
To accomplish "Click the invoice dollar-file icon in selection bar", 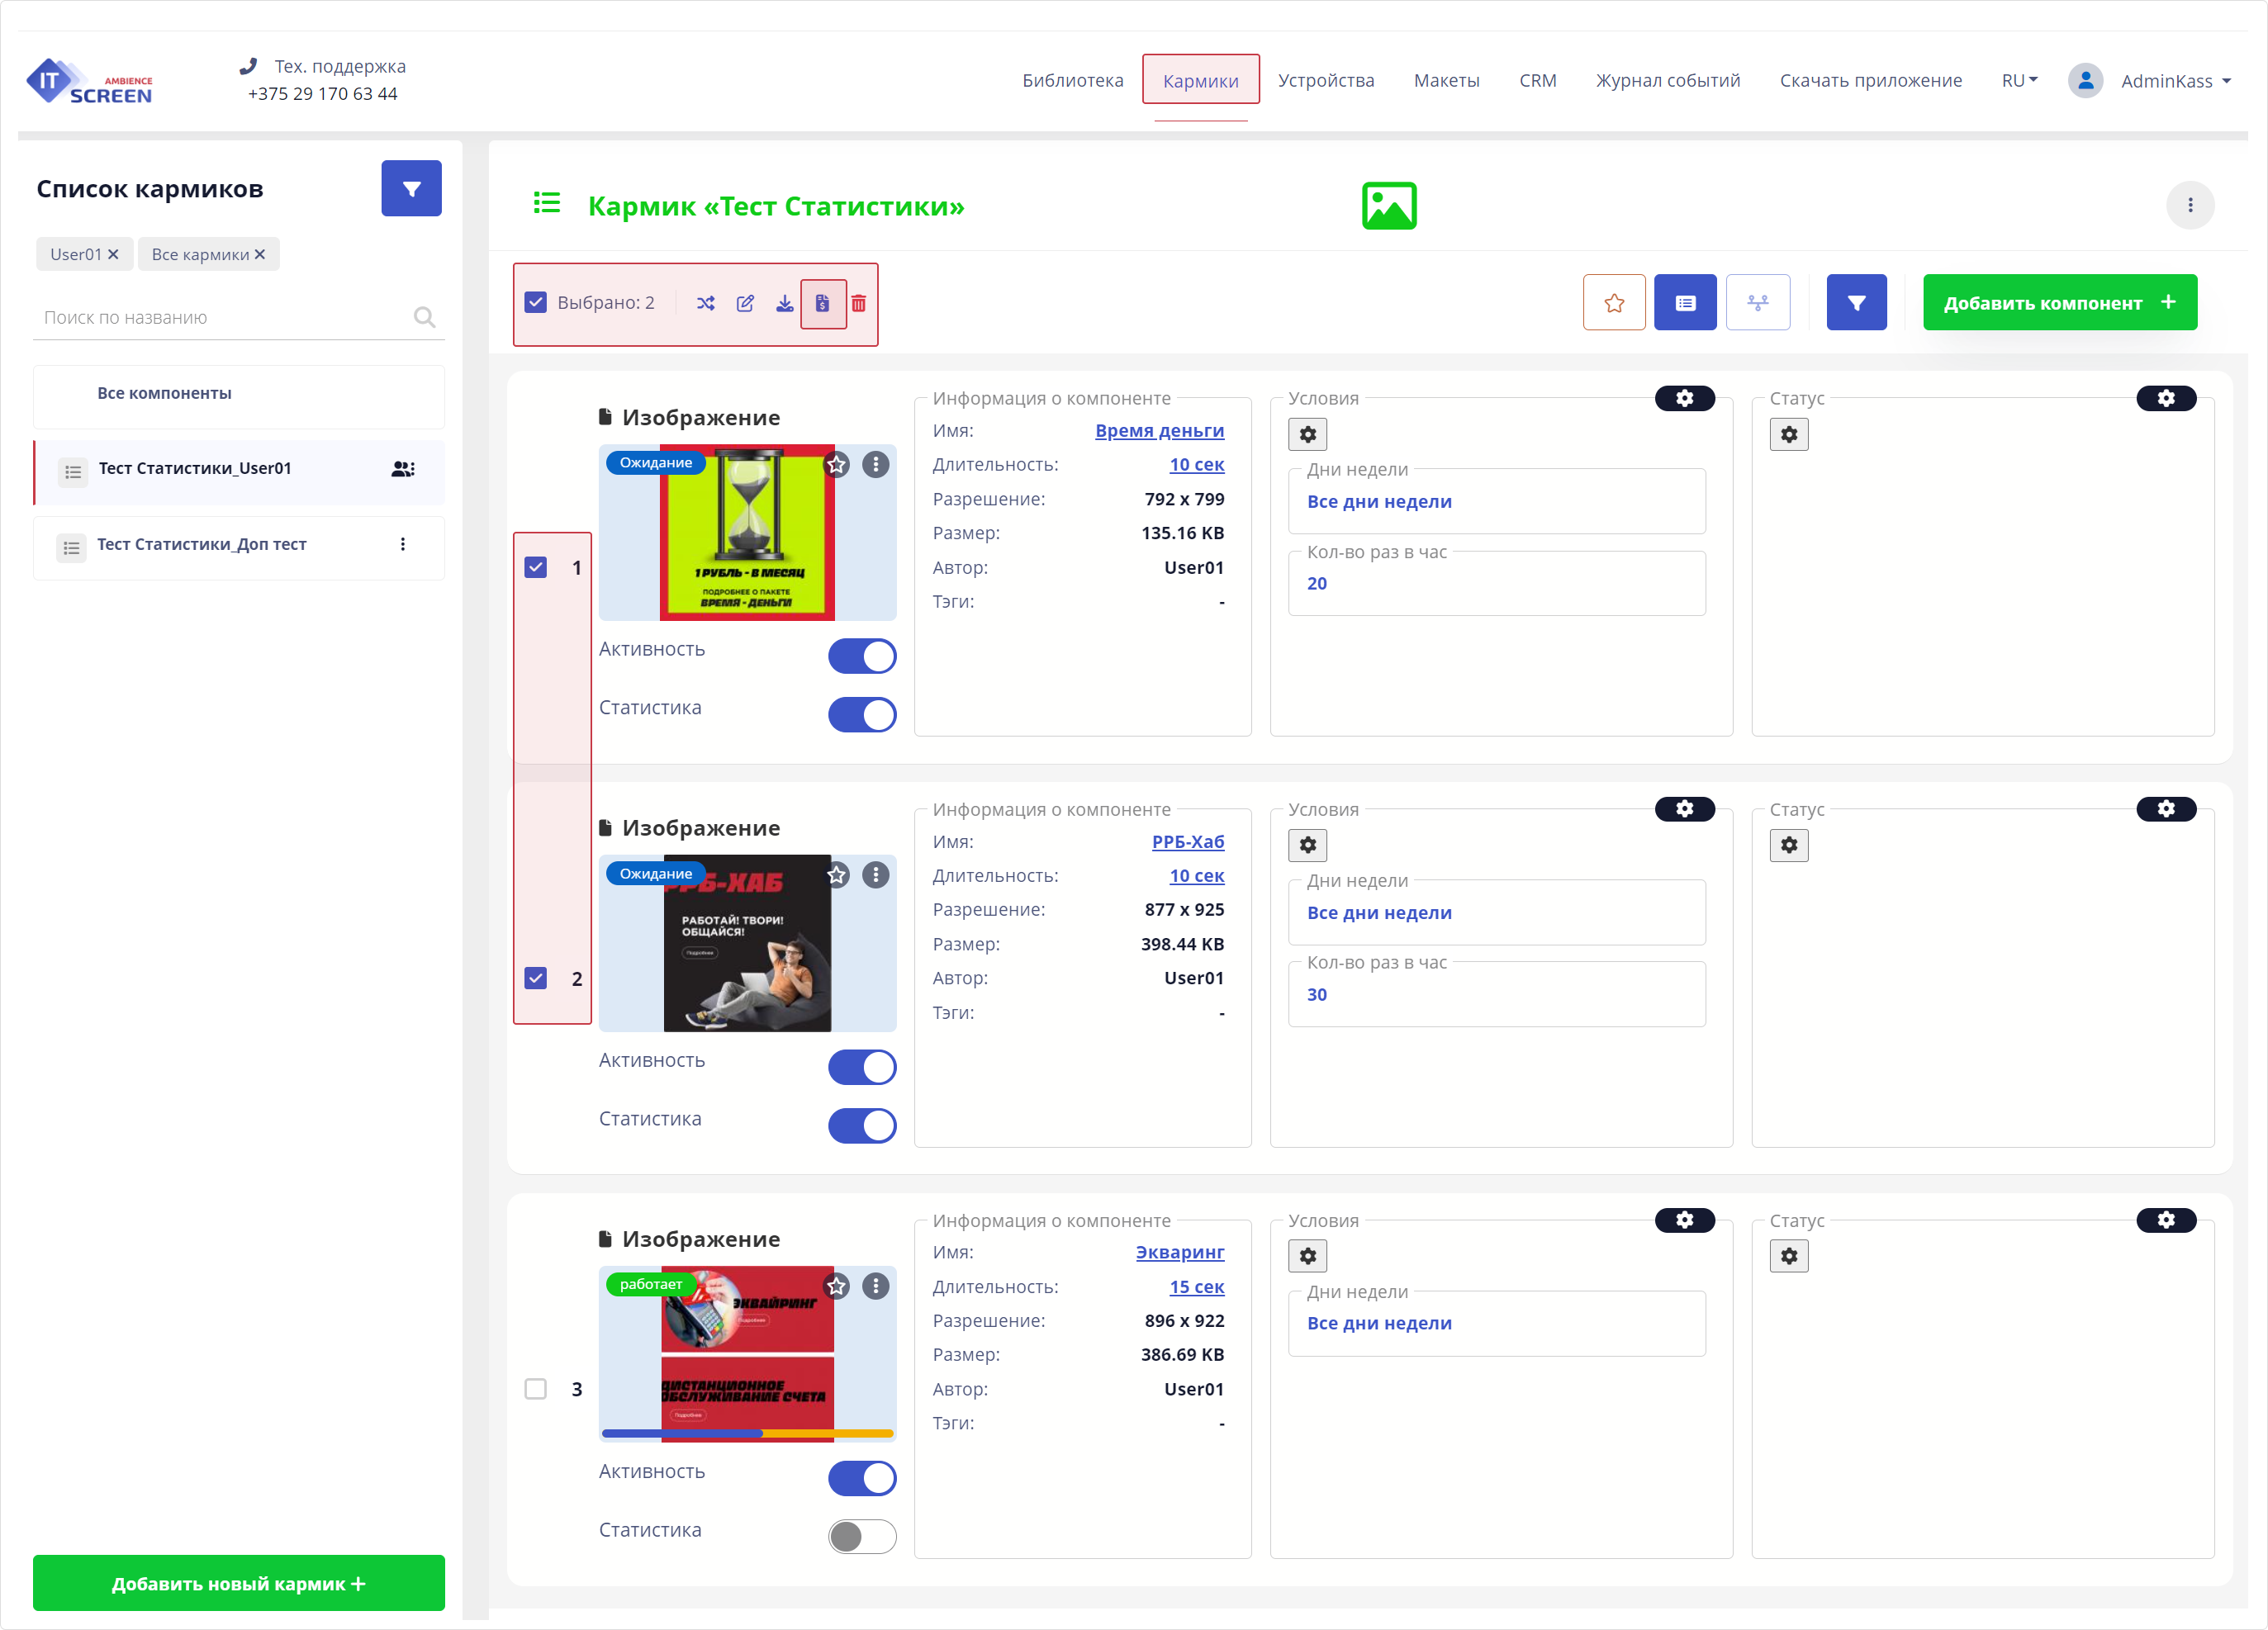I will click(822, 303).
